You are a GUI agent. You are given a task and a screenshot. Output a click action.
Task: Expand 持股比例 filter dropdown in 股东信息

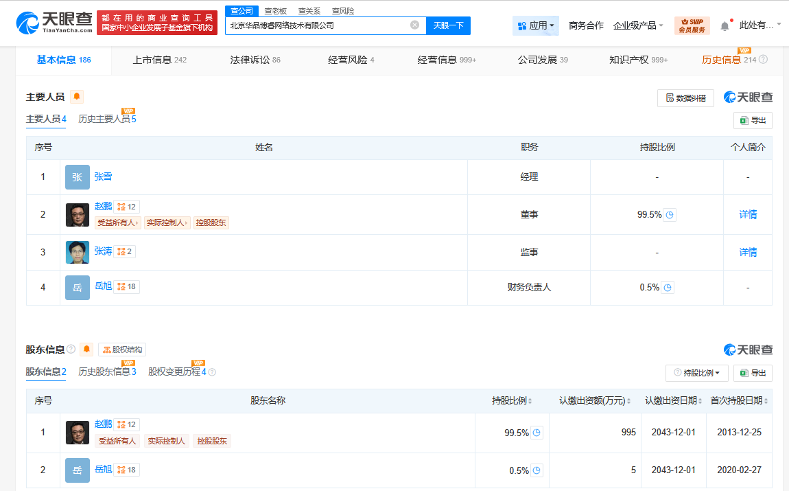coord(696,373)
